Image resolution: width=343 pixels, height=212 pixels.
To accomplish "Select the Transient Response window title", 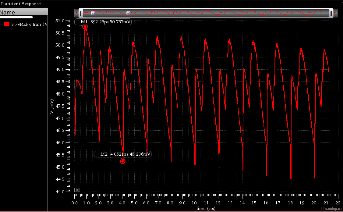I will 20,4.
